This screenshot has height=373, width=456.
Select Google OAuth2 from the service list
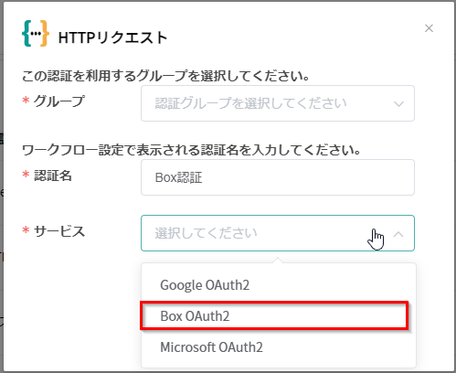coord(278,285)
